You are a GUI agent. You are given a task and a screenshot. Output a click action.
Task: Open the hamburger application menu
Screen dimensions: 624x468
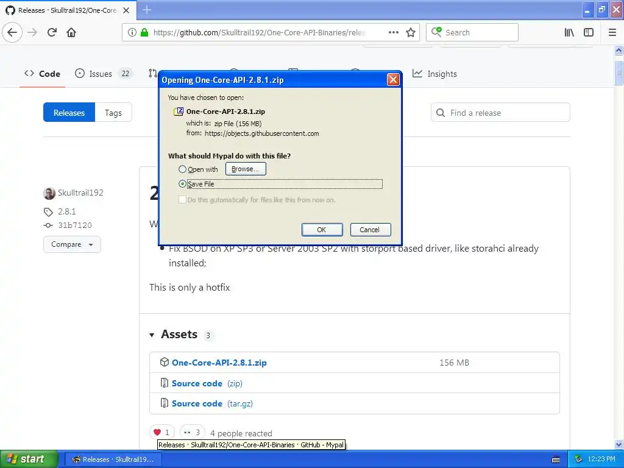pos(612,32)
